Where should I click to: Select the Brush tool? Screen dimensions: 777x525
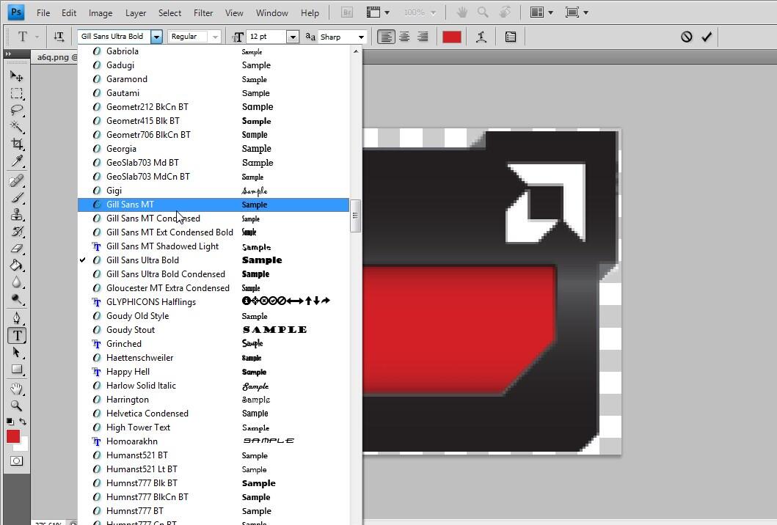tap(16, 197)
